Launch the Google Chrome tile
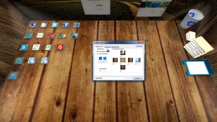The image size is (217, 122). (63, 35)
